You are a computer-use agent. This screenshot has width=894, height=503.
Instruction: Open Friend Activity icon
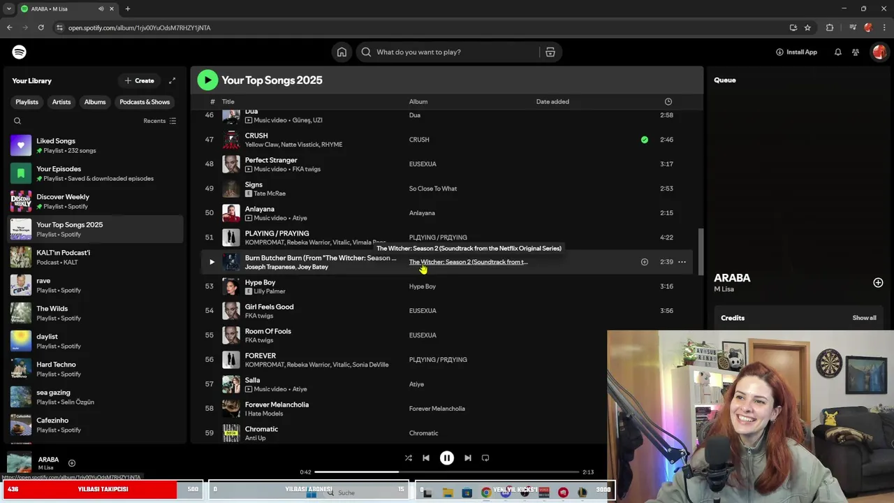(x=856, y=52)
